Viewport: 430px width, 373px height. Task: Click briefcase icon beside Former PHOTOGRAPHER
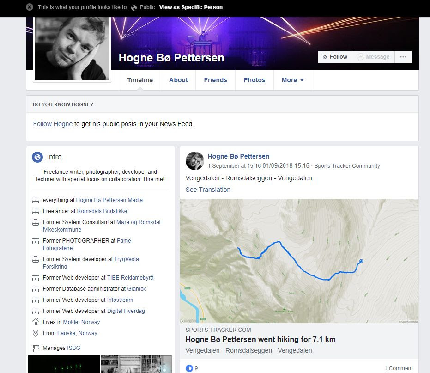(36, 241)
